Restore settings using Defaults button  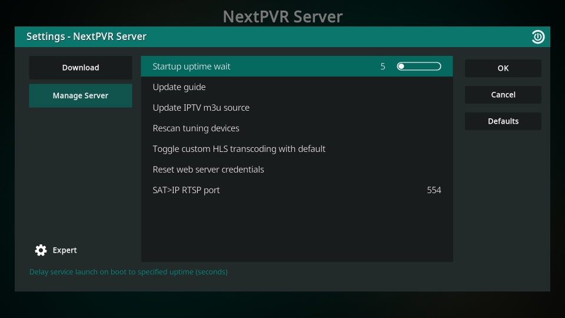[x=503, y=121]
